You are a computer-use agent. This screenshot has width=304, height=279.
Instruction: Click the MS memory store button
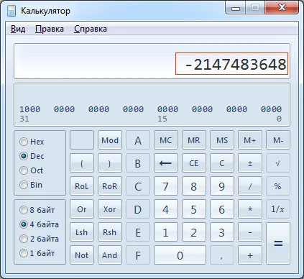pyautogui.click(x=222, y=140)
